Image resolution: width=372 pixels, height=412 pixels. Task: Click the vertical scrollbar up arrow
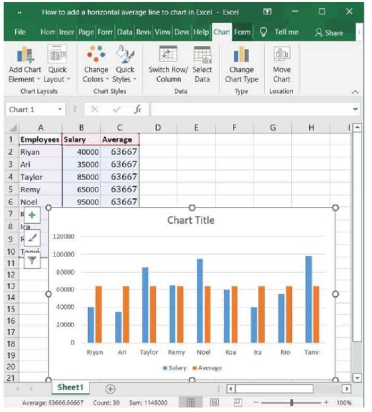click(x=357, y=128)
